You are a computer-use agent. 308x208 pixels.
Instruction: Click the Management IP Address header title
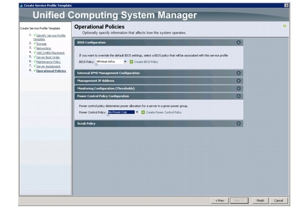coord(96,80)
